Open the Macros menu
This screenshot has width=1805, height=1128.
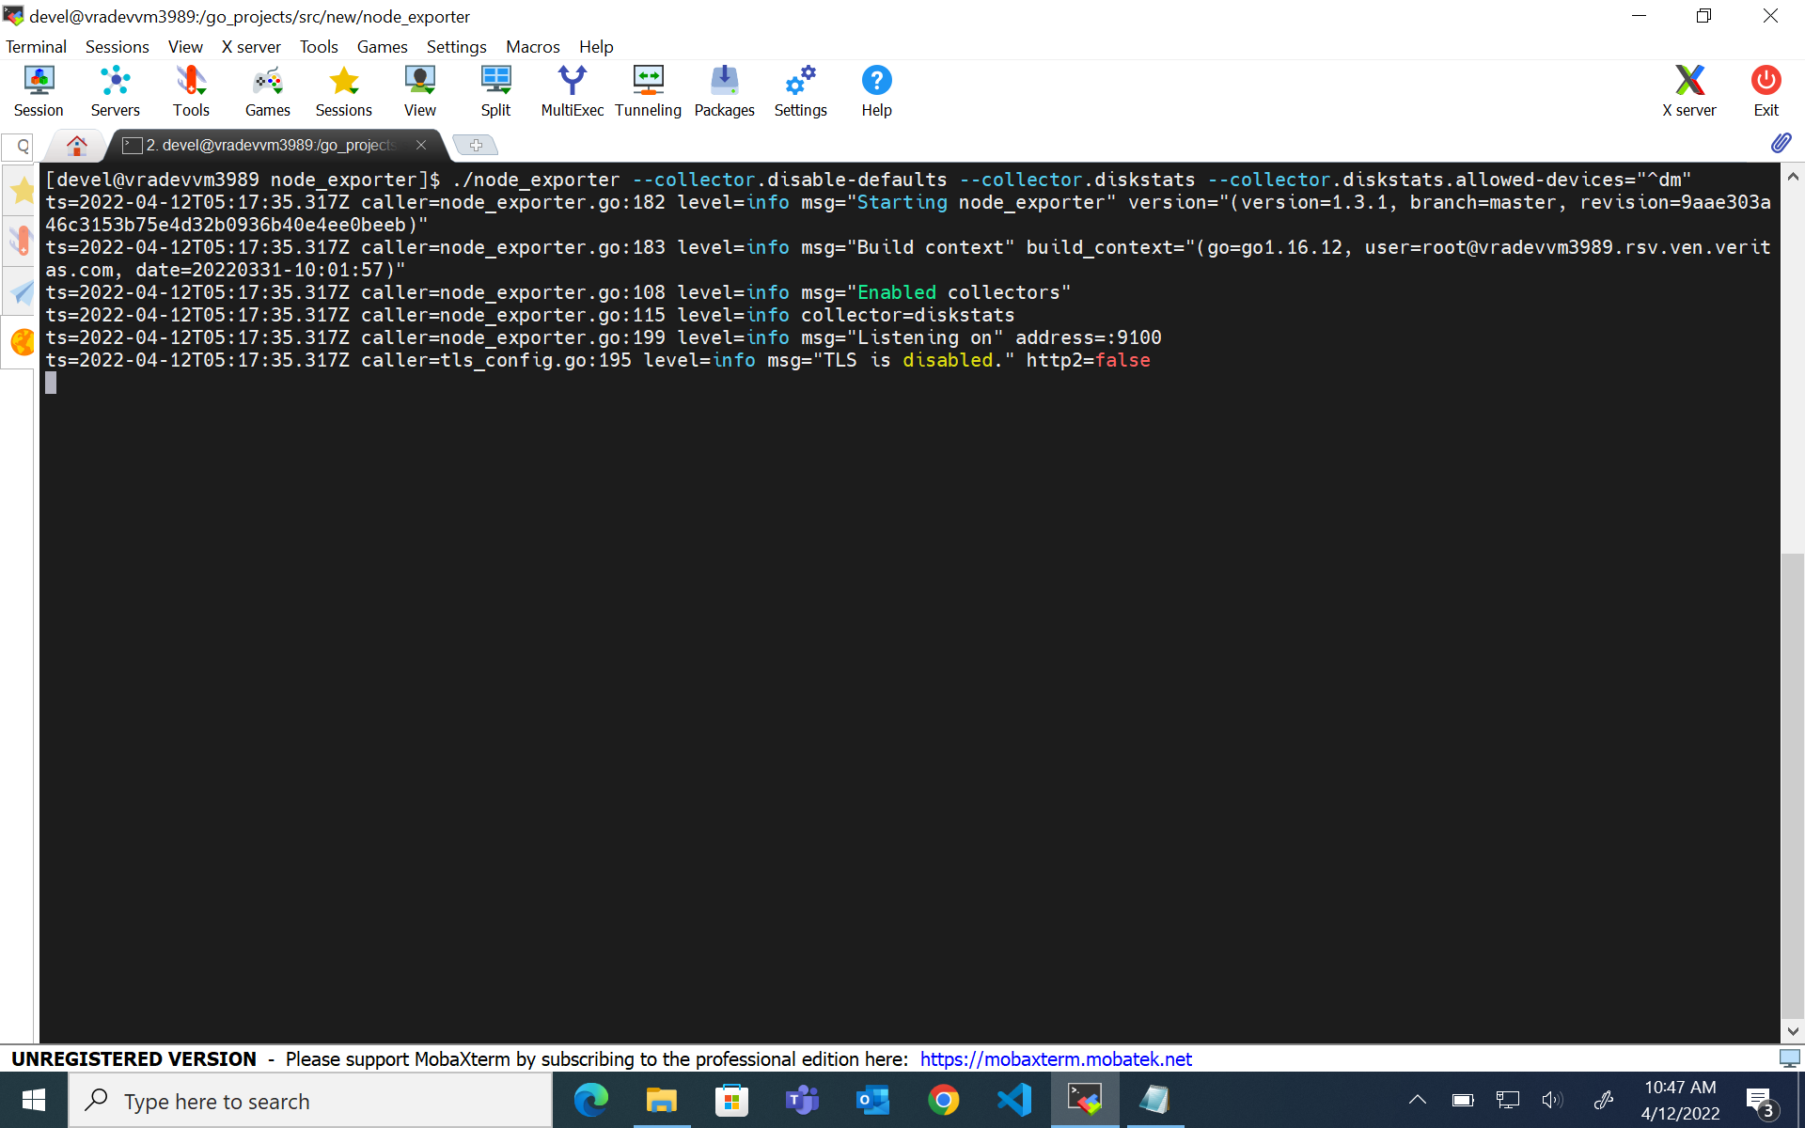532,47
